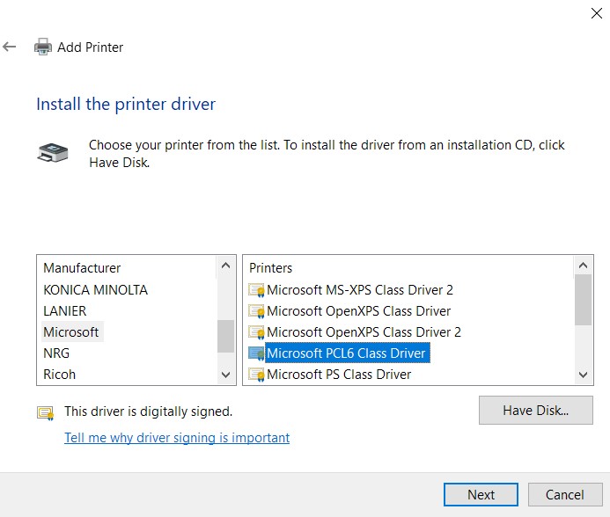Select Ricoh manufacturer

60,375
